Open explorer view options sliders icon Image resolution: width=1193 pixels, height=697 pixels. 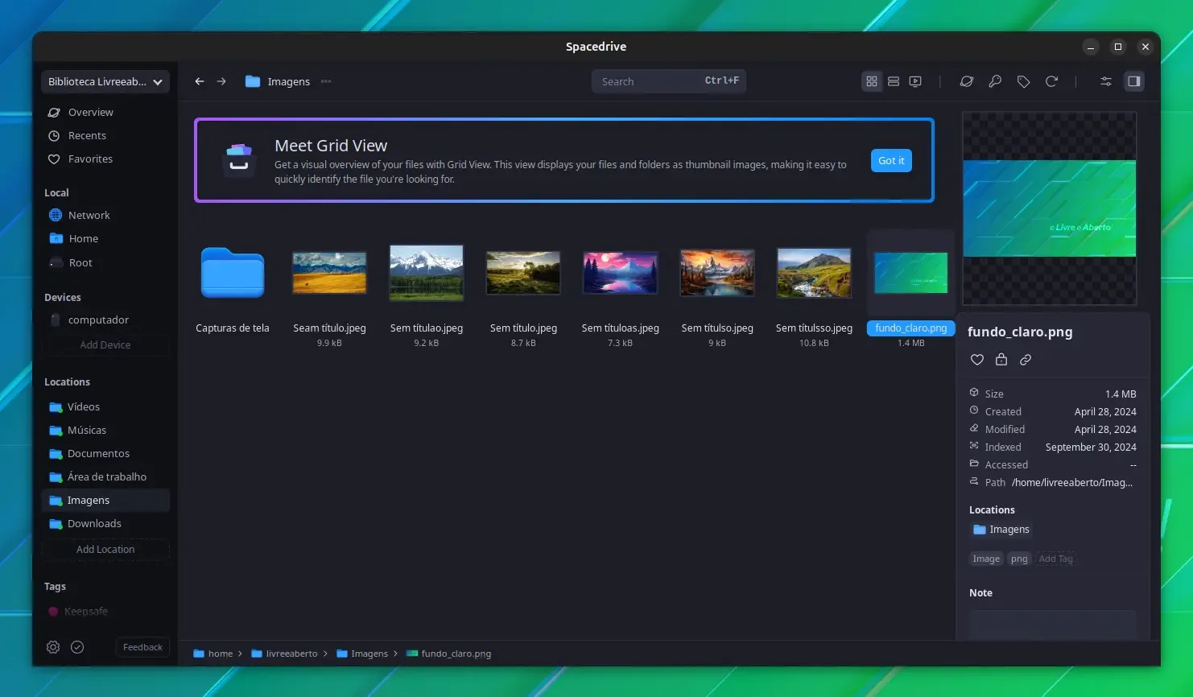tap(1106, 81)
